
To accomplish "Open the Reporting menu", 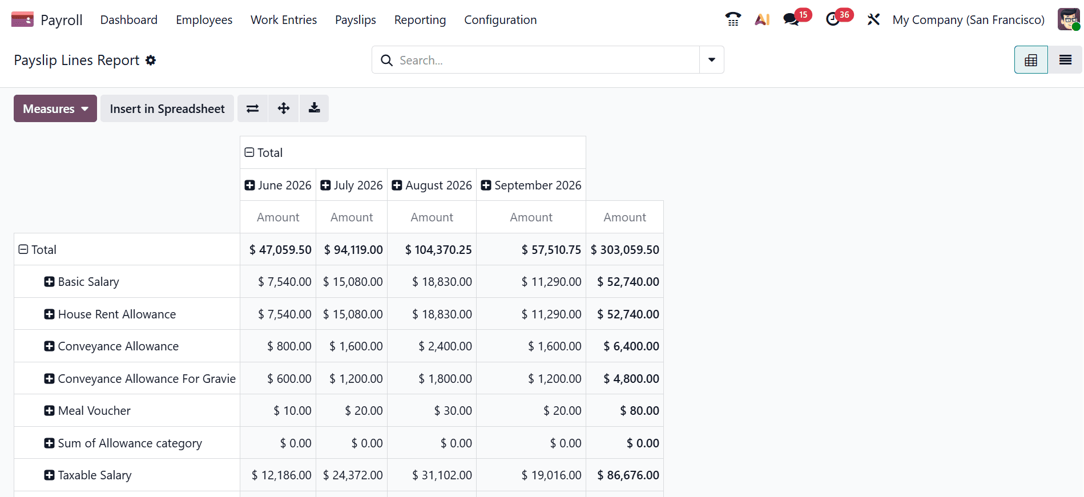I will tap(420, 20).
